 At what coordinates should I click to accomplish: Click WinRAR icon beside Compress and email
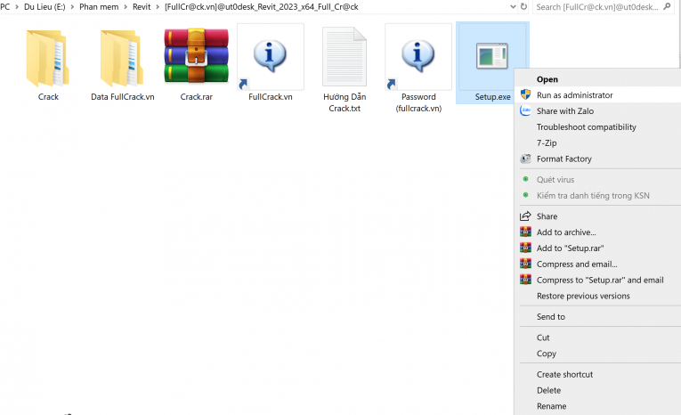coord(525,264)
